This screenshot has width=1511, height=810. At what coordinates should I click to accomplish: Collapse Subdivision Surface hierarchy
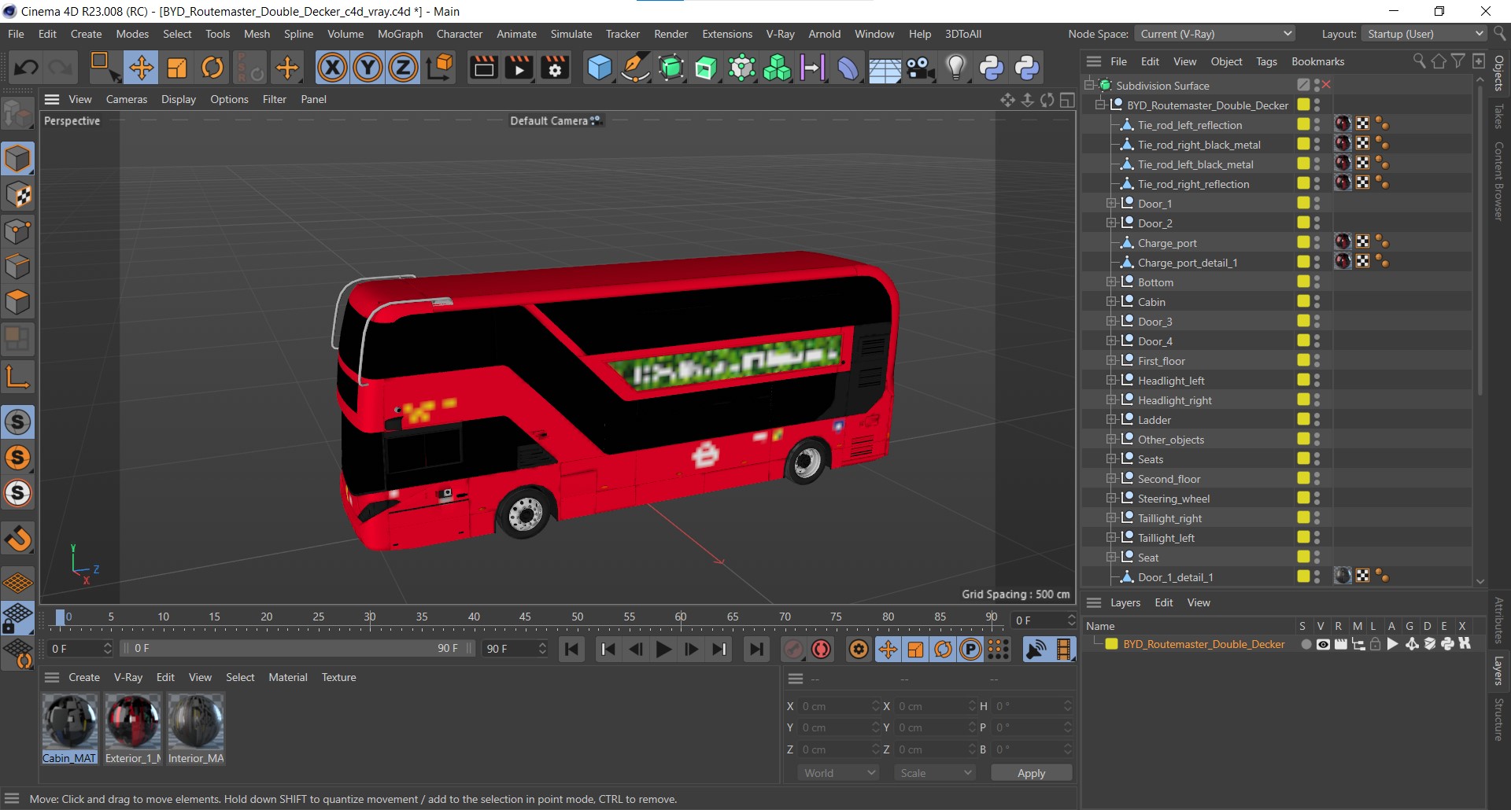coord(1089,85)
